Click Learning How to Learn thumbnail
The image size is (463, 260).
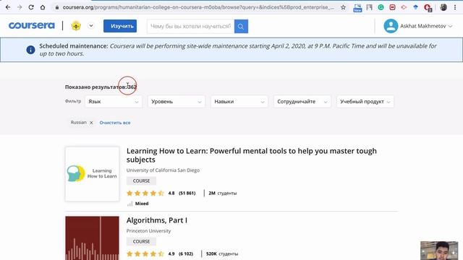point(92,174)
